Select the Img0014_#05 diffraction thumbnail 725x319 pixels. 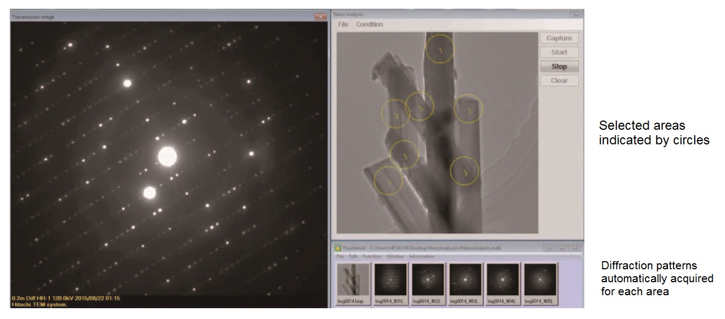click(540, 281)
